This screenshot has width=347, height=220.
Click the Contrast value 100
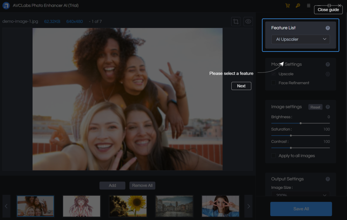pyautogui.click(x=327, y=142)
